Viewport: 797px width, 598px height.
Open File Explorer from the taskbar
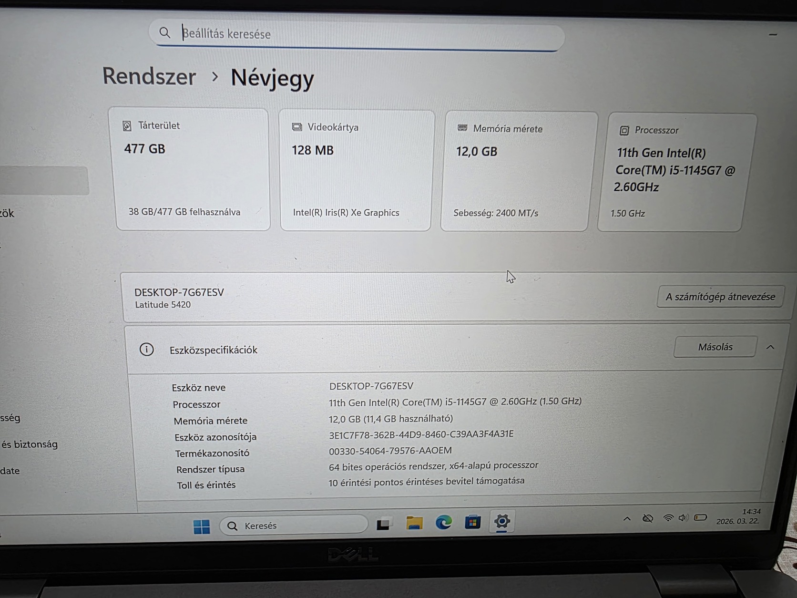[x=414, y=523]
